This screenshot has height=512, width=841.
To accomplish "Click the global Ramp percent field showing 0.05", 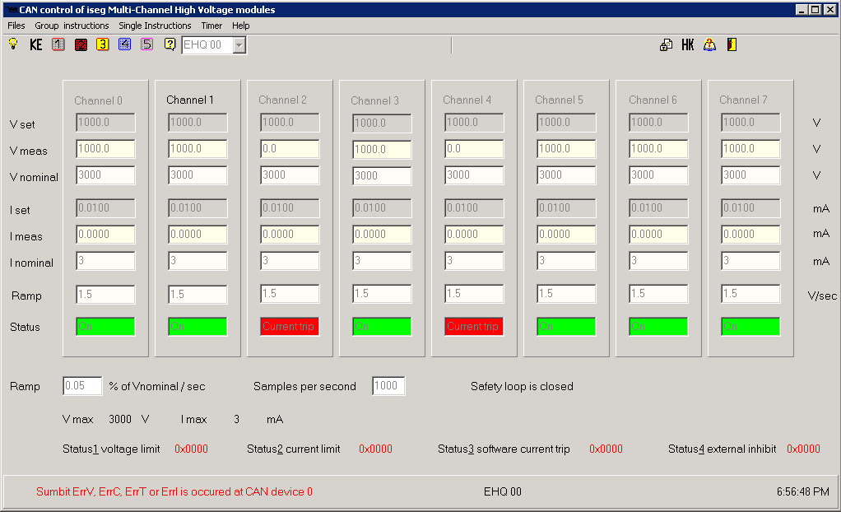I will click(x=82, y=386).
